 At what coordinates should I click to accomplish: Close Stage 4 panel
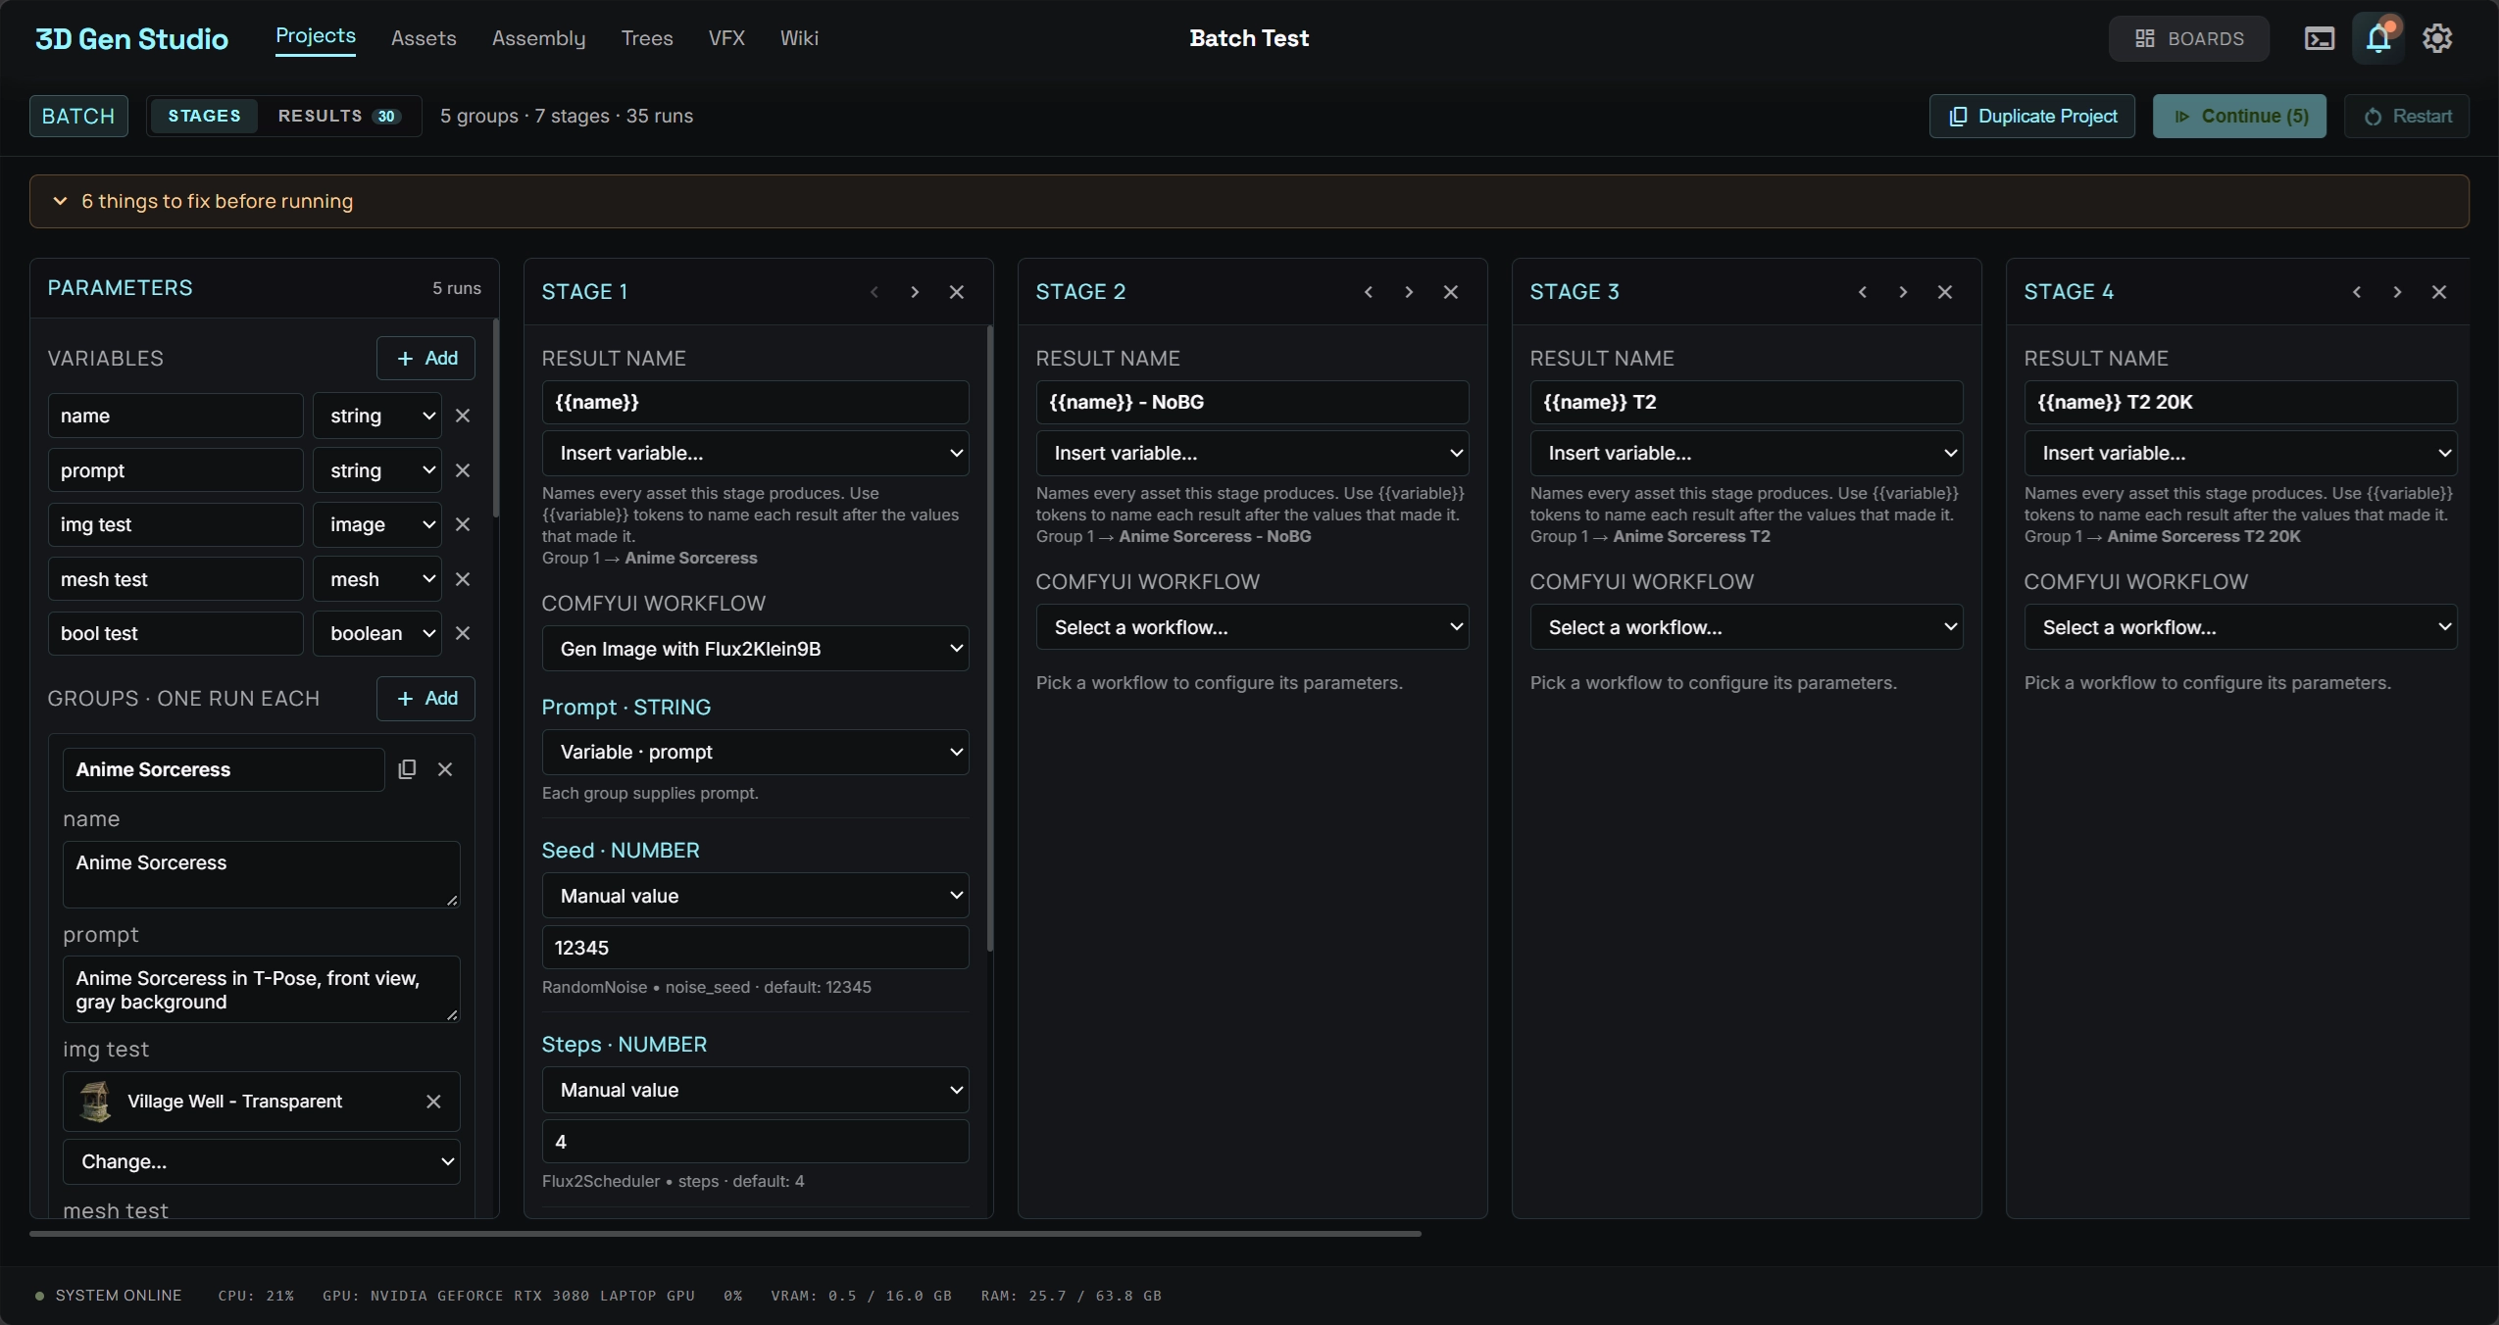(x=2439, y=292)
